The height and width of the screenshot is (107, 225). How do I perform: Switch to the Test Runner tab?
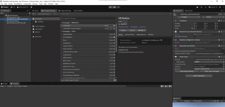click(x=188, y=11)
